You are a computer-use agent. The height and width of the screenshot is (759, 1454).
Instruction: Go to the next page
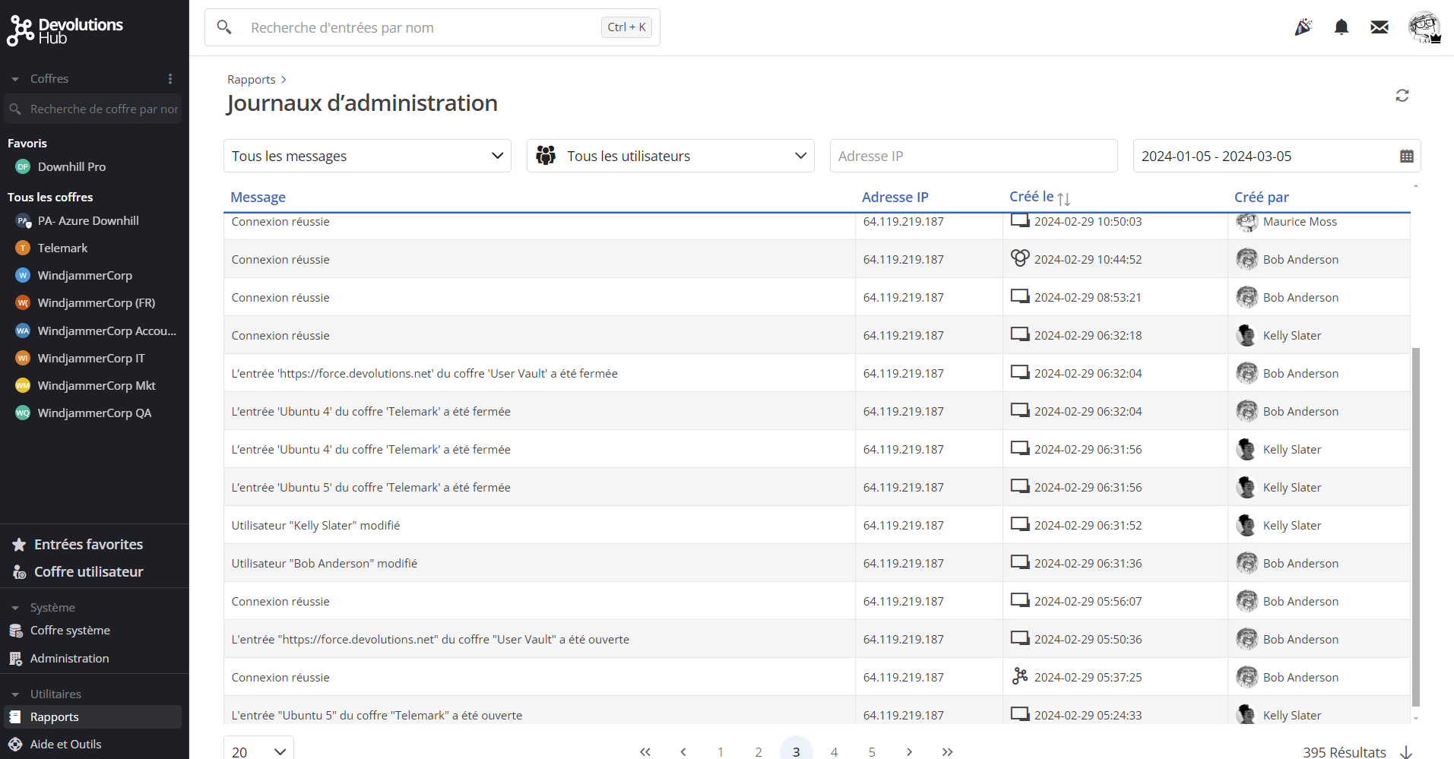[910, 751]
